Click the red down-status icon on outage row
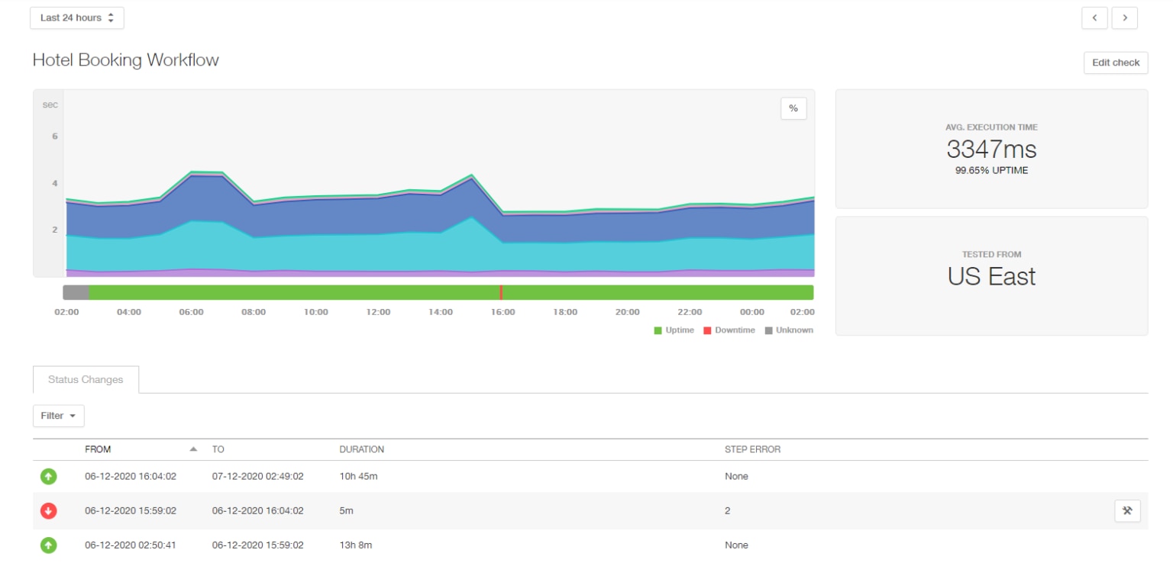This screenshot has width=1173, height=579. (x=48, y=510)
